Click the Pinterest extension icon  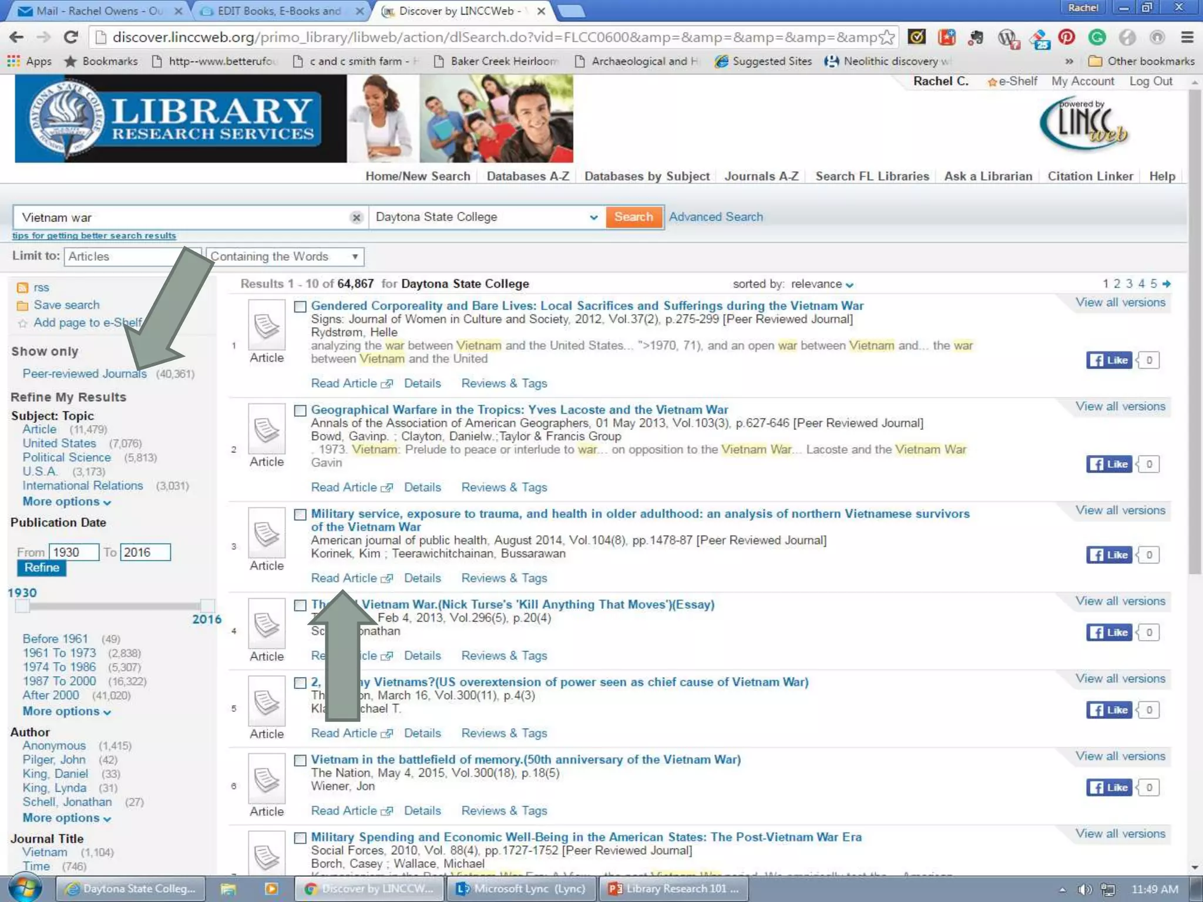1066,38
